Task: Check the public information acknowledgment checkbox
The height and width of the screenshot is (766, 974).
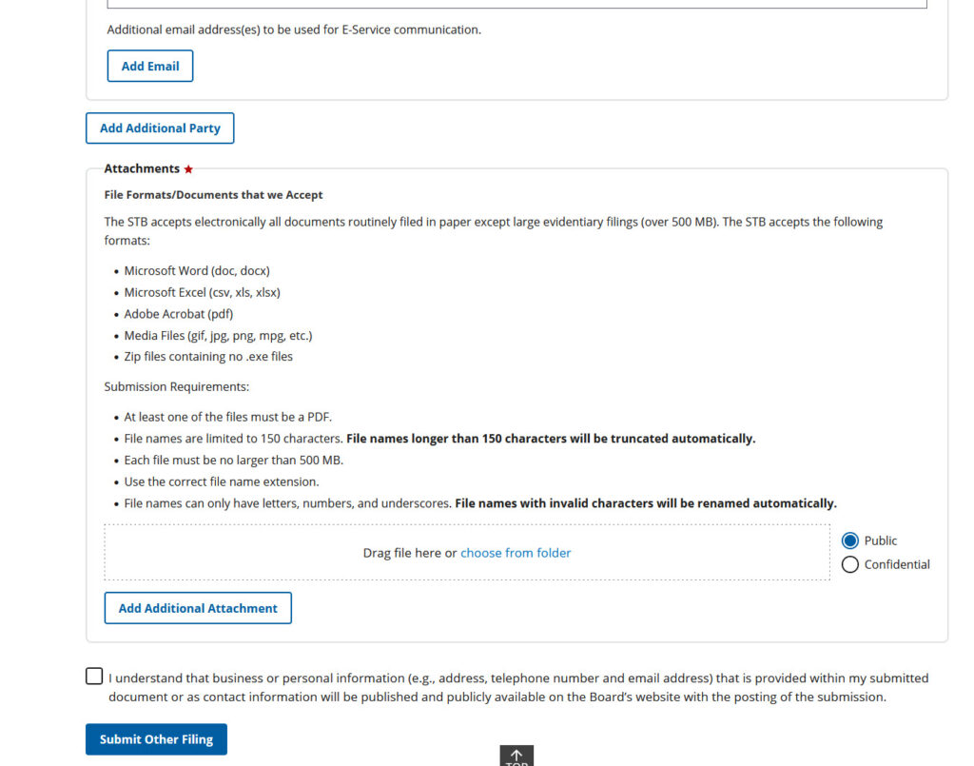Action: pos(94,677)
